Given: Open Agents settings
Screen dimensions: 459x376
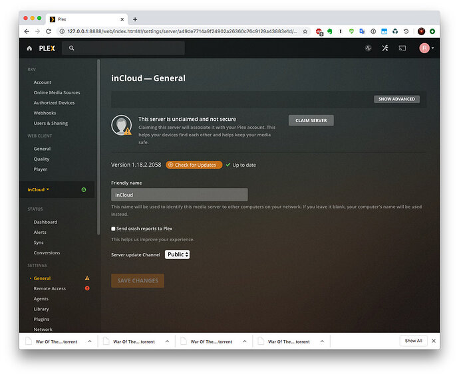Looking at the screenshot, I should pyautogui.click(x=41, y=299).
